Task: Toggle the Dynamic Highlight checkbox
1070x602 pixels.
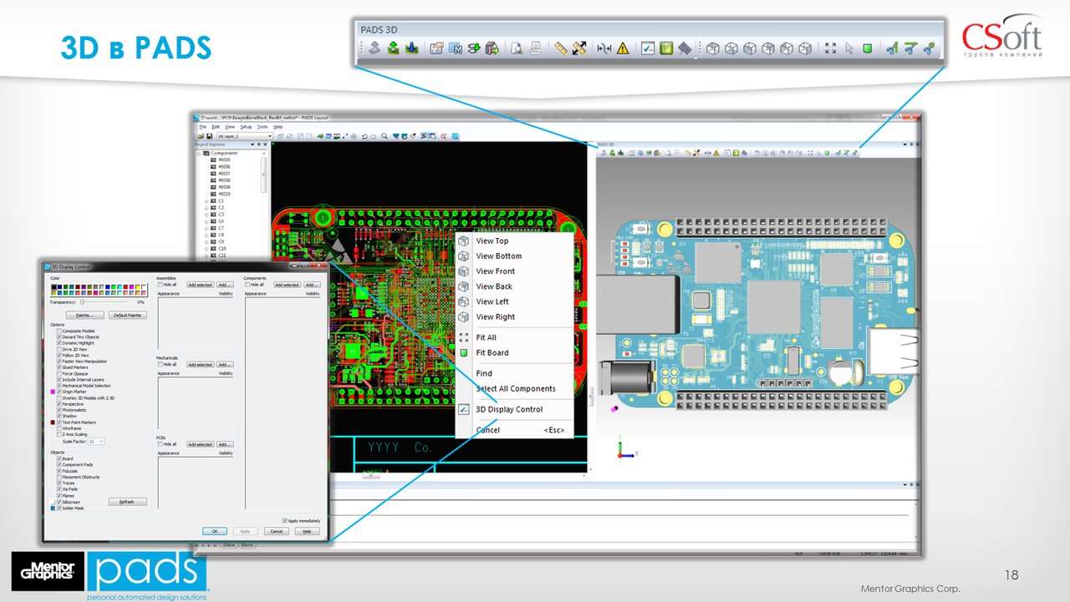Action: (59, 343)
